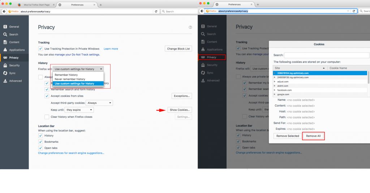Reload the page in the right Firefox window
The height and width of the screenshot is (193, 370).
(x=354, y=11)
